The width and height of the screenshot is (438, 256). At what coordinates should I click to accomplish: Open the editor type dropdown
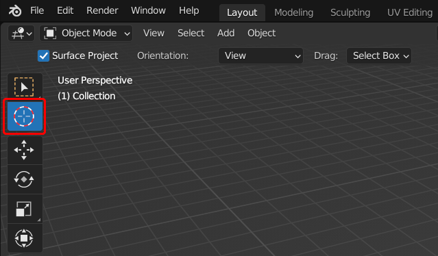click(21, 34)
